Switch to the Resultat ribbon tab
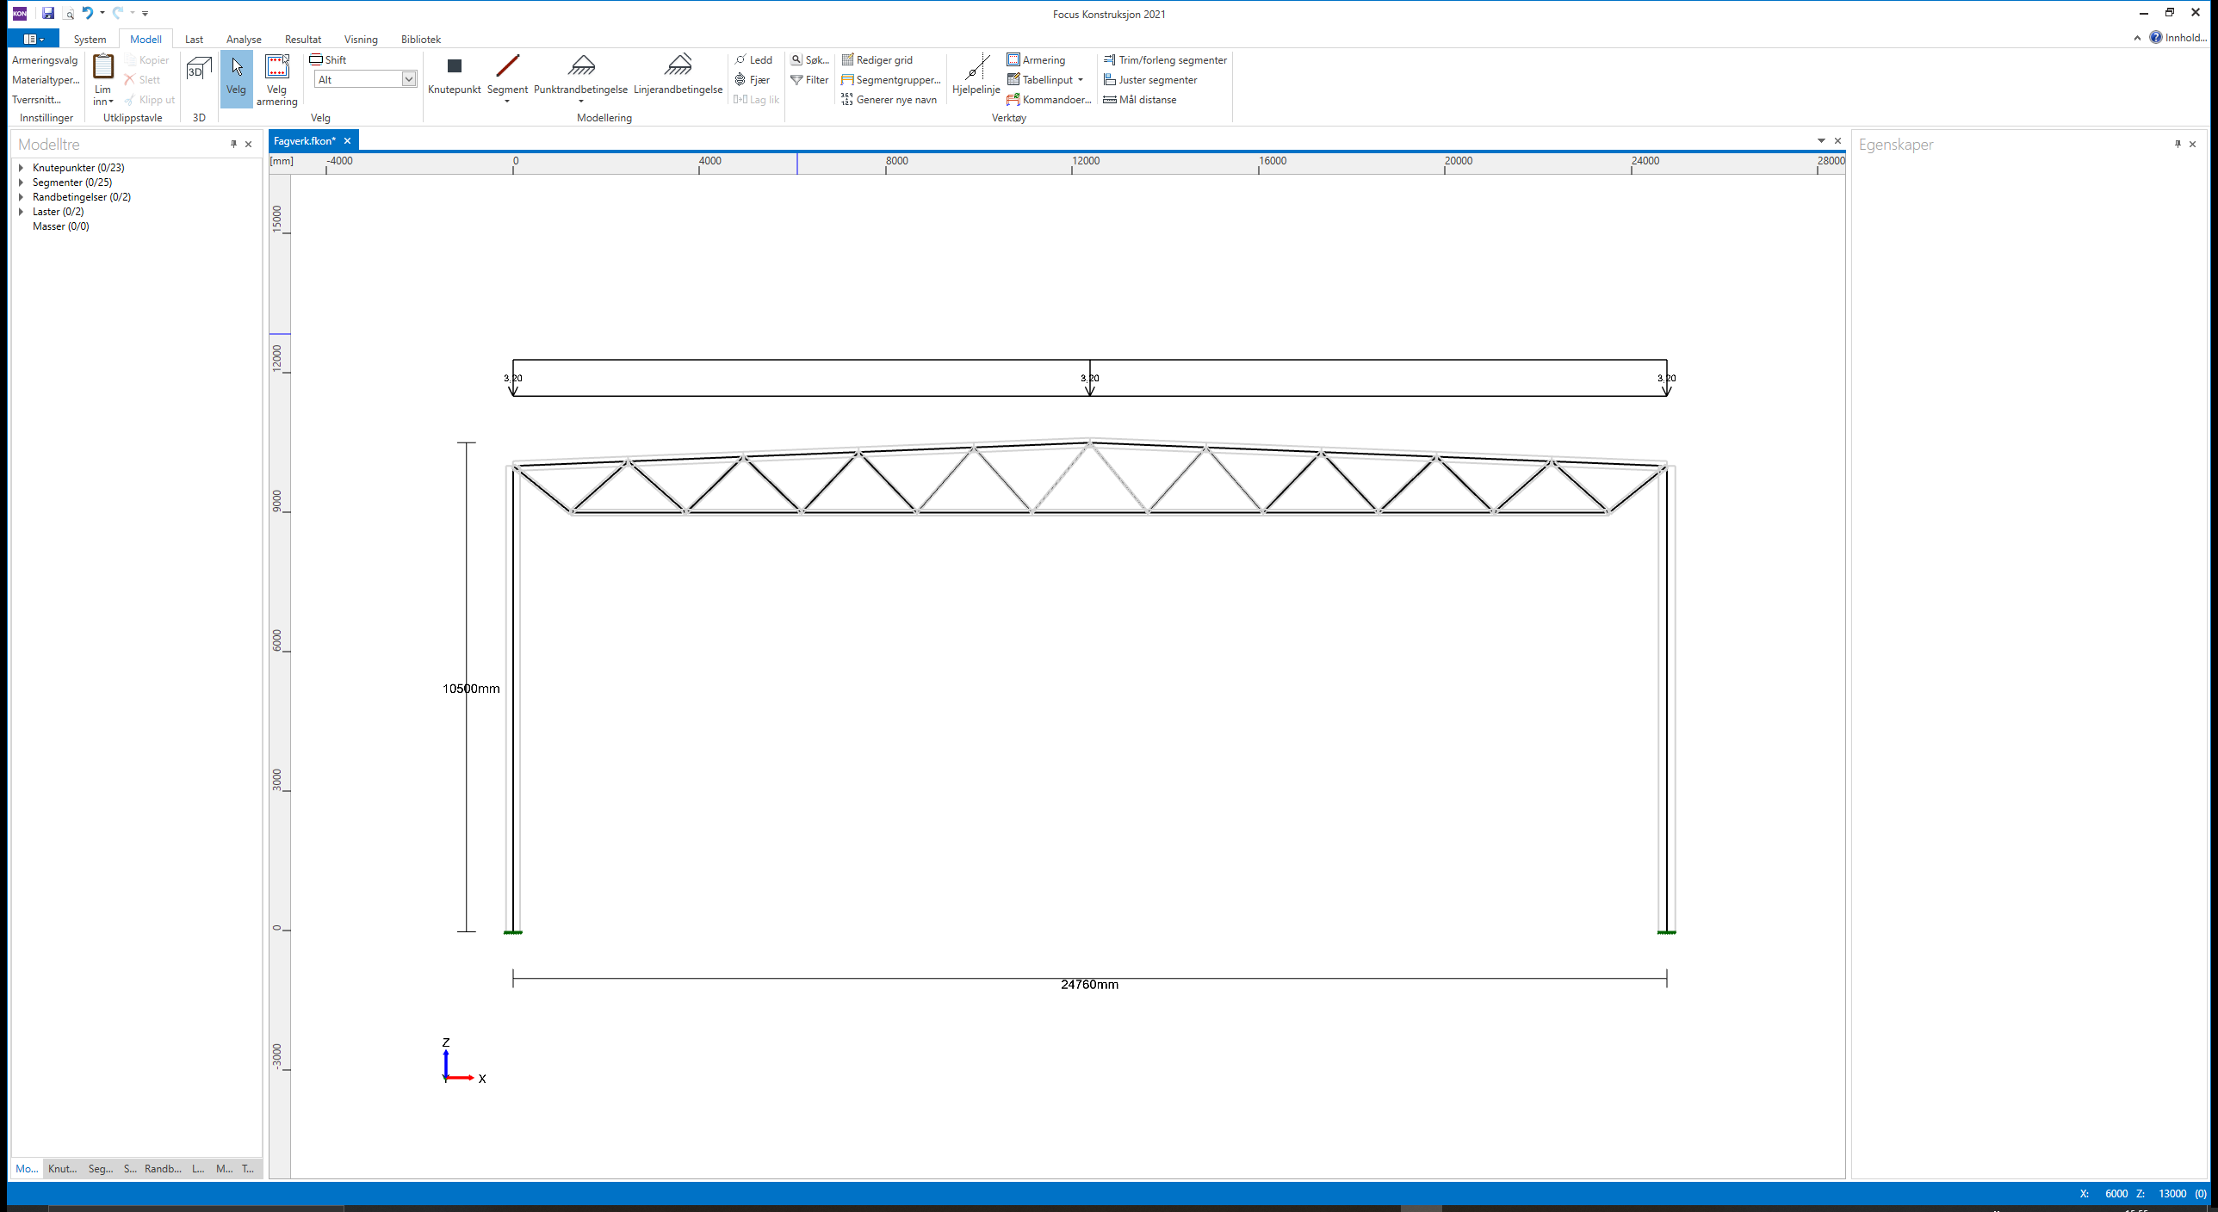This screenshot has height=1212, width=2218. [303, 40]
